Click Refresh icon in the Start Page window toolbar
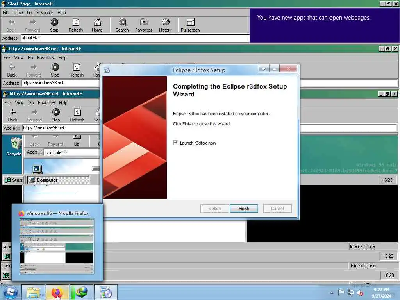 point(76,25)
